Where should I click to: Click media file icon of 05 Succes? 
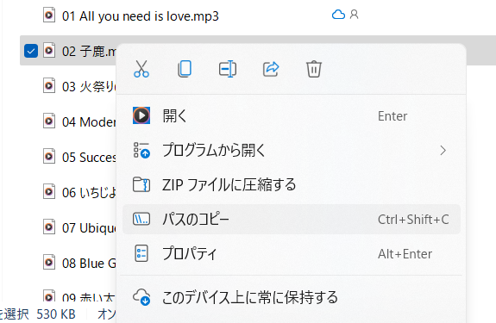49,156
